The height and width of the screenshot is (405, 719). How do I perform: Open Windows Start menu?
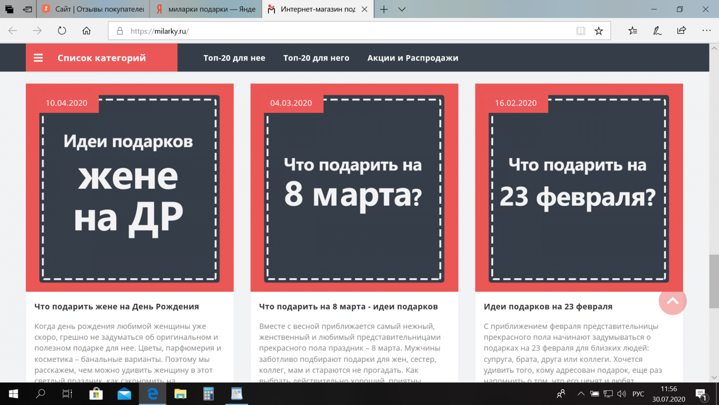(13, 394)
